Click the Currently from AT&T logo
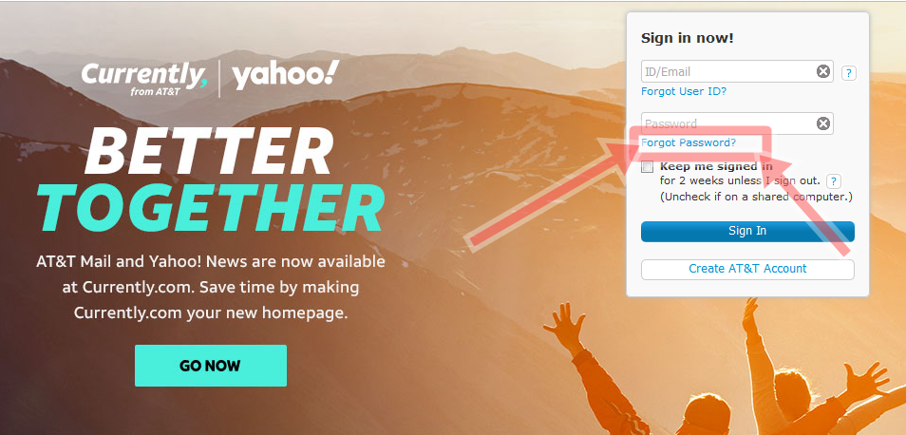Screen dimensions: 906x435 tap(143, 79)
